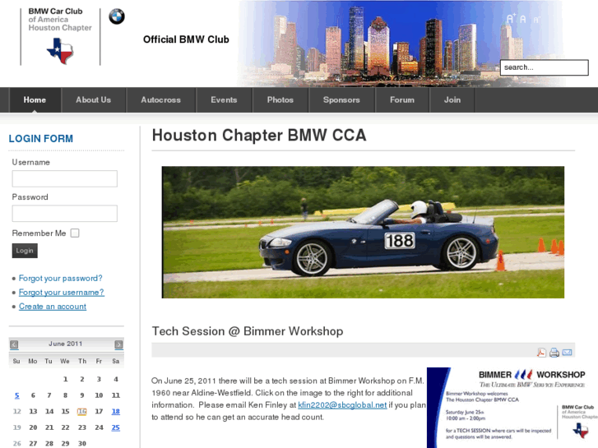Image resolution: width=598 pixels, height=448 pixels.
Task: Click the Login button
Action: [x=25, y=251]
